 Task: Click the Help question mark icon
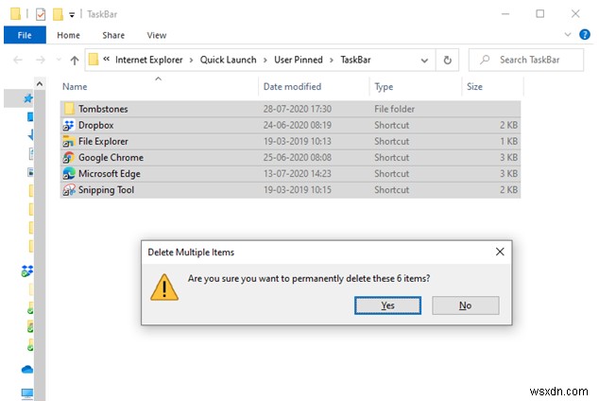[x=585, y=35]
